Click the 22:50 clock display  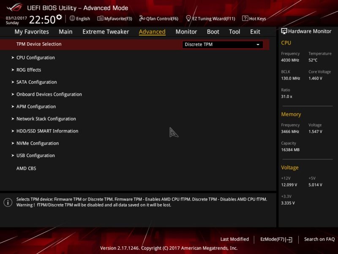42,19
